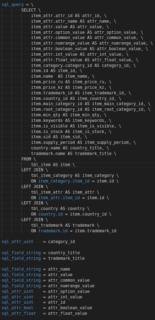Click the item.price_ru AS item_price_ru line
The width and height of the screenshot is (155, 320).
click(x=71, y=81)
